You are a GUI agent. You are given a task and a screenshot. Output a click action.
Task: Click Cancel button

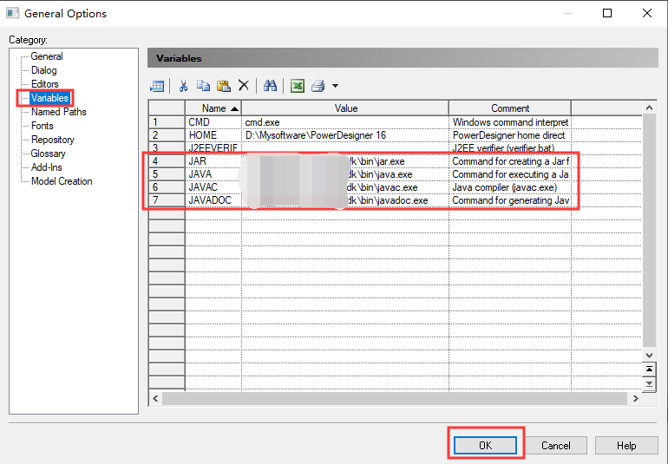coord(555,446)
